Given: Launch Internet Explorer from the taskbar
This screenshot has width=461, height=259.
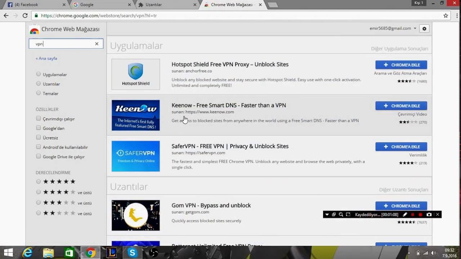Looking at the screenshot, I should pyautogui.click(x=27, y=253).
